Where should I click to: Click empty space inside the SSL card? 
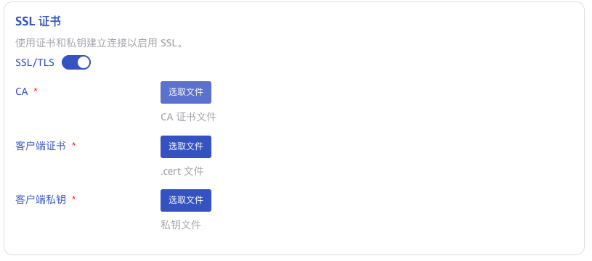(378, 151)
